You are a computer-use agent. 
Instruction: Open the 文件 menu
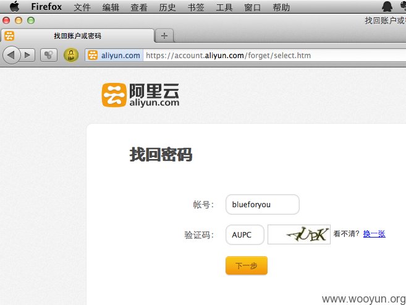pos(82,7)
